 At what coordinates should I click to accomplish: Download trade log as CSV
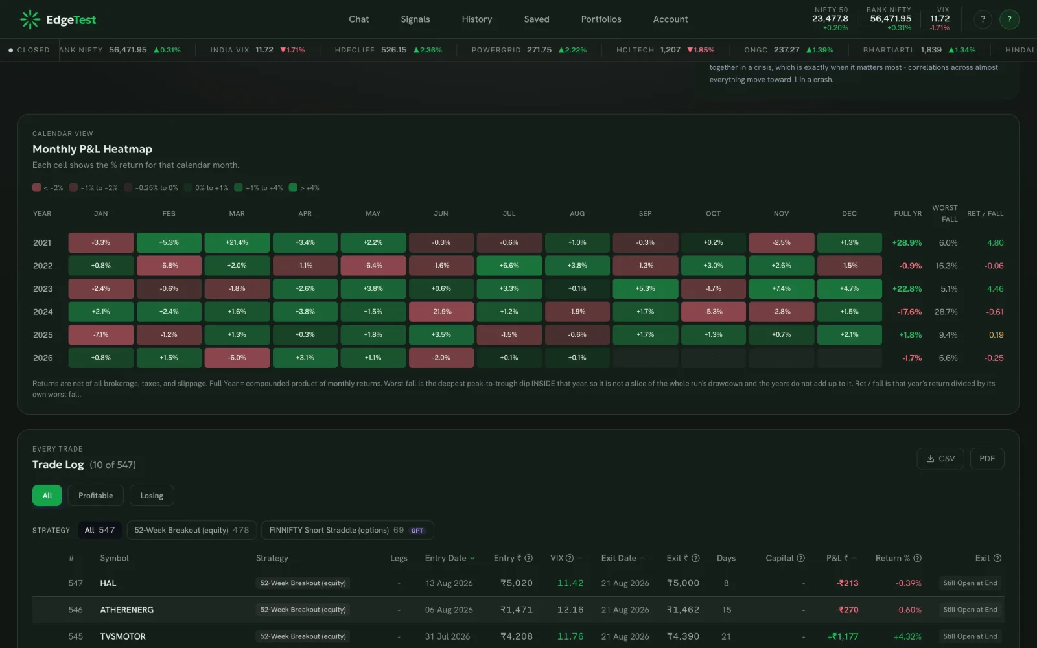click(940, 459)
